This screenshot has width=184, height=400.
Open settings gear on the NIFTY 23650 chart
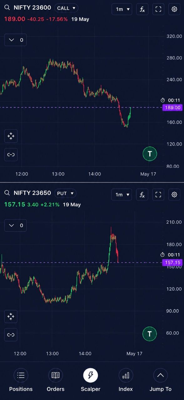174,195
